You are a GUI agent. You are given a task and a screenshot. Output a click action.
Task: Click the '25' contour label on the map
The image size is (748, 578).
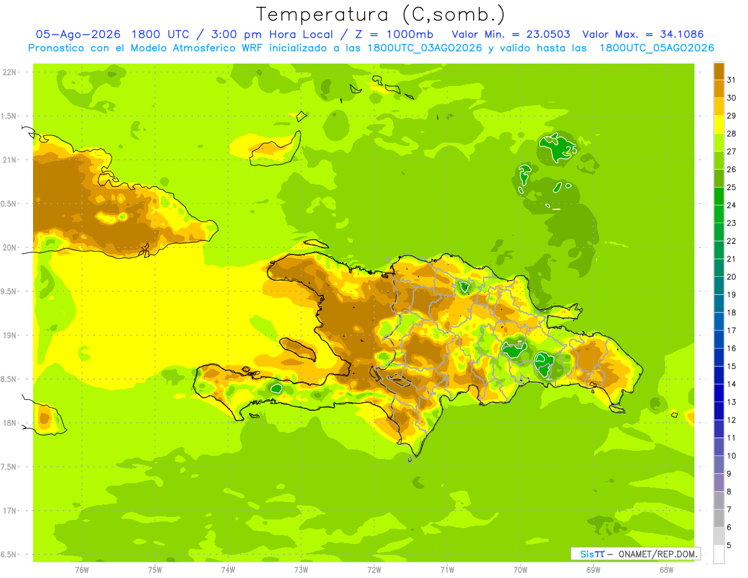pyautogui.click(x=572, y=150)
